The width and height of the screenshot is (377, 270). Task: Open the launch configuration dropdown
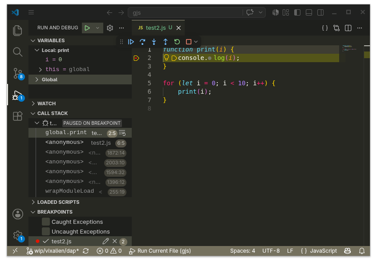pos(97,28)
